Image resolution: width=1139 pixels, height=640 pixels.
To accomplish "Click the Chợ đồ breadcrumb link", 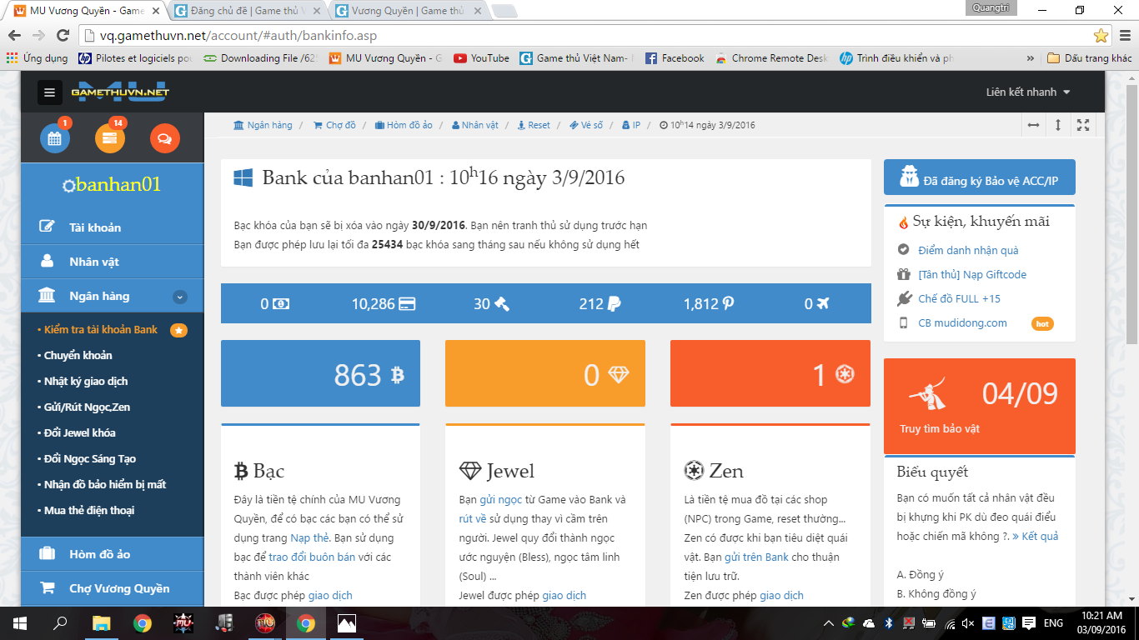I will tap(334, 125).
